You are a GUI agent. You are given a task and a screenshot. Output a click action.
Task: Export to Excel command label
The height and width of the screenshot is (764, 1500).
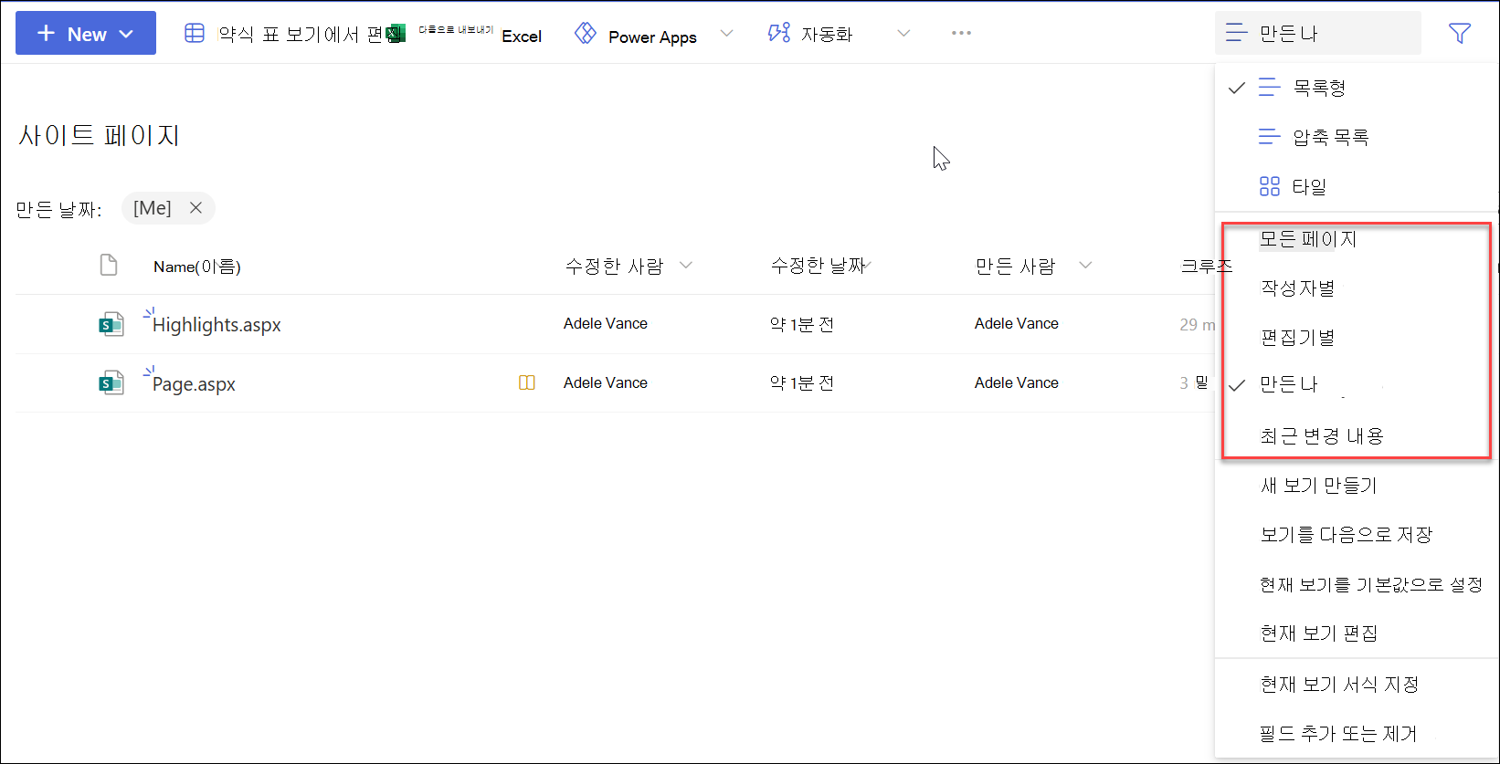[481, 34]
